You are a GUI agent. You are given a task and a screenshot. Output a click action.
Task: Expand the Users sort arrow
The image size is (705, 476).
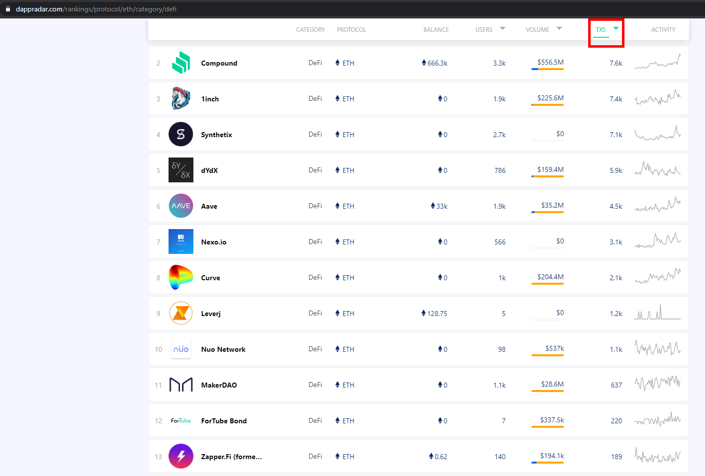[503, 28]
